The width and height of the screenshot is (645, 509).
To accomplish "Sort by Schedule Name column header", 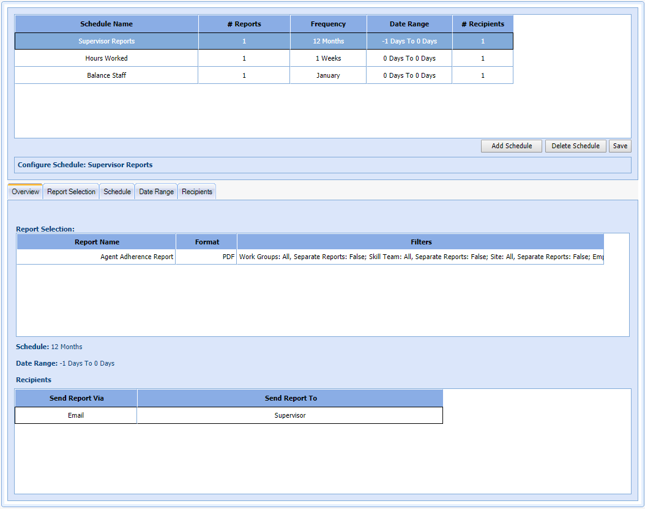I will 106,24.
